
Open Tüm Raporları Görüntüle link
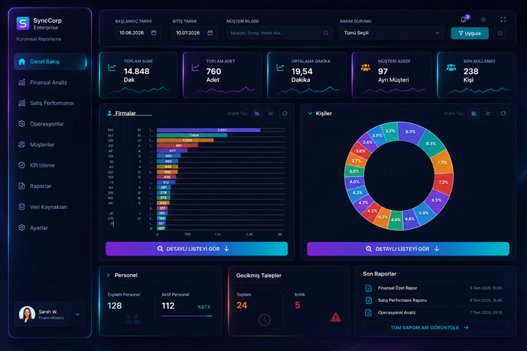pyautogui.click(x=429, y=328)
